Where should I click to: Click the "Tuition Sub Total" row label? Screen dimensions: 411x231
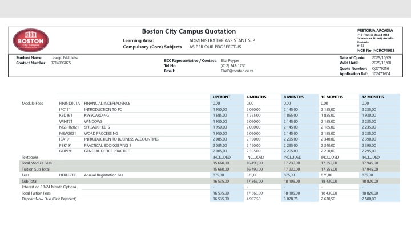coord(35,170)
